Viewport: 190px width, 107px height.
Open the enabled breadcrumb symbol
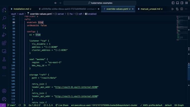tap(91, 14)
